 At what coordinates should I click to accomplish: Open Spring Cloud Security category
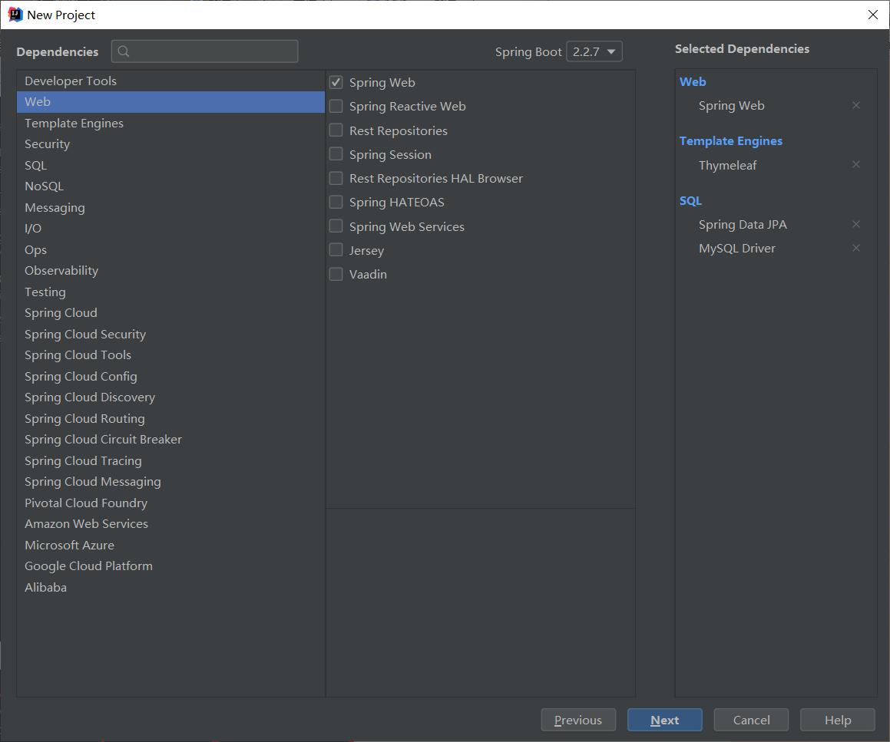pyautogui.click(x=170, y=334)
